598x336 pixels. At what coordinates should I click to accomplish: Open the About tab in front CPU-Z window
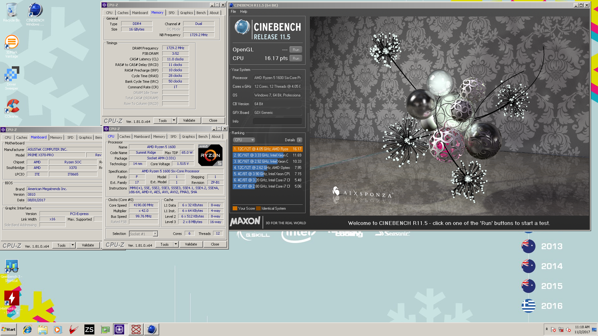tap(216, 137)
